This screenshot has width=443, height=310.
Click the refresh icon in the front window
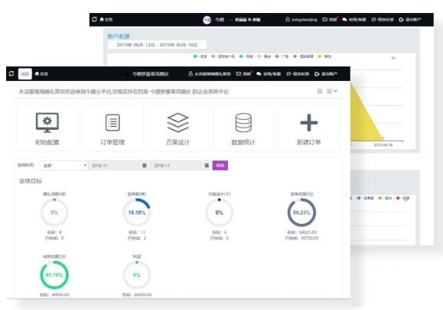point(11,73)
